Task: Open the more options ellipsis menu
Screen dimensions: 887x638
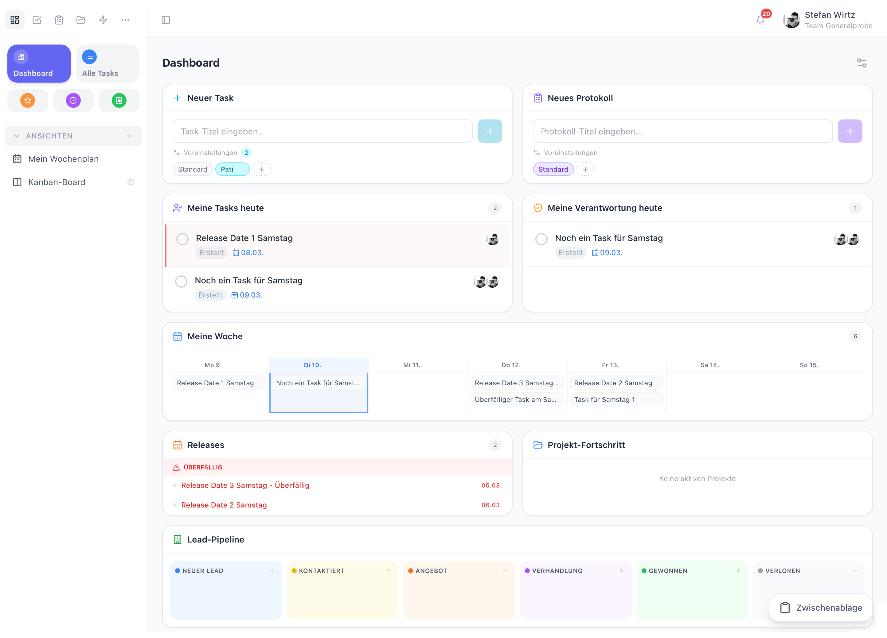Action: tap(125, 20)
